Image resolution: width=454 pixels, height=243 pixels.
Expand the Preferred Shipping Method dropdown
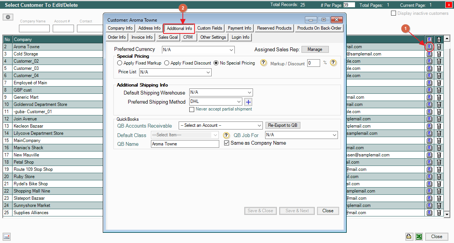(x=215, y=102)
